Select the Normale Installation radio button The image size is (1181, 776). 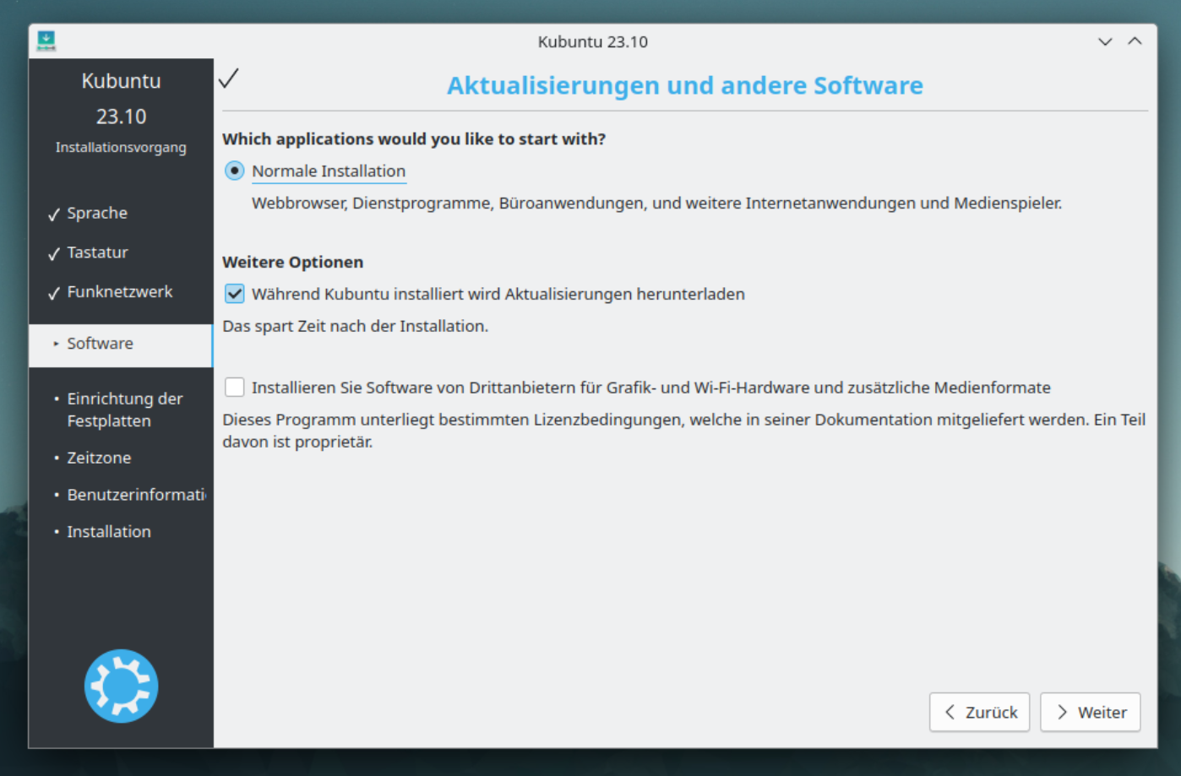point(234,171)
